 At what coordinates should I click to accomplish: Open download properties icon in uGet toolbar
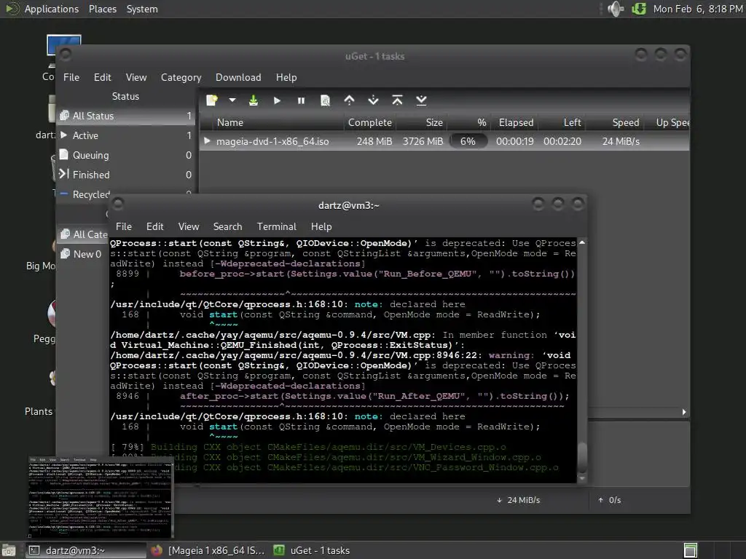(325, 100)
